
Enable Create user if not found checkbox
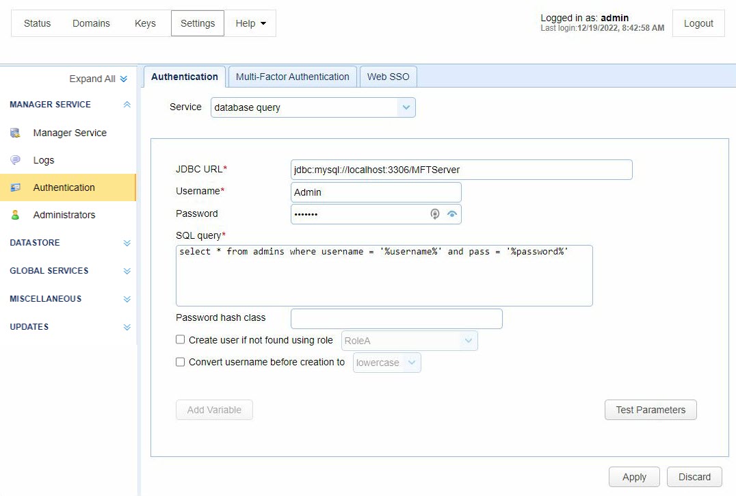click(x=181, y=339)
